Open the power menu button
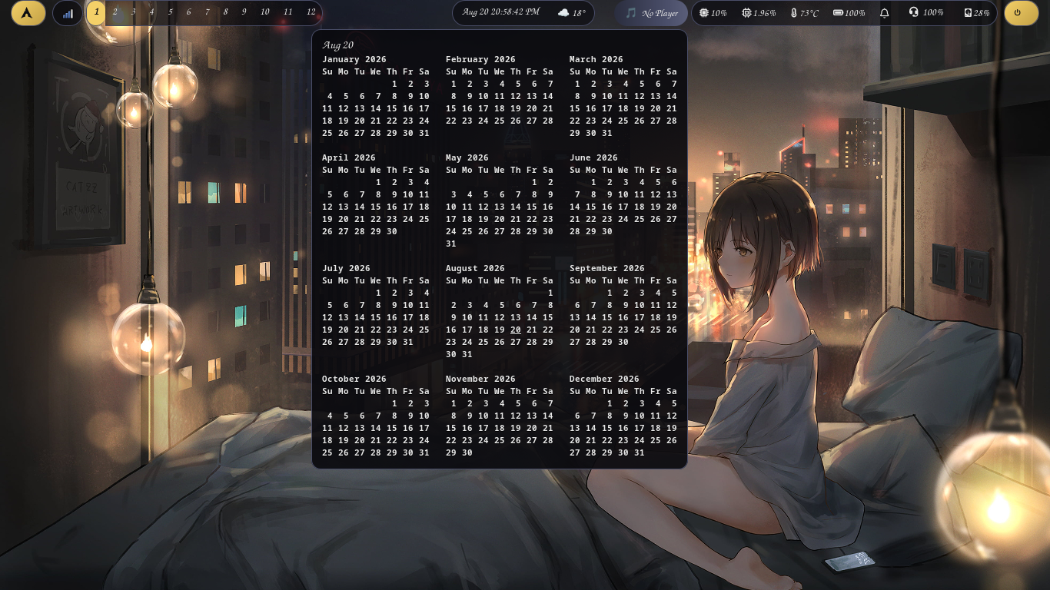The image size is (1050, 590). pos(1022,13)
